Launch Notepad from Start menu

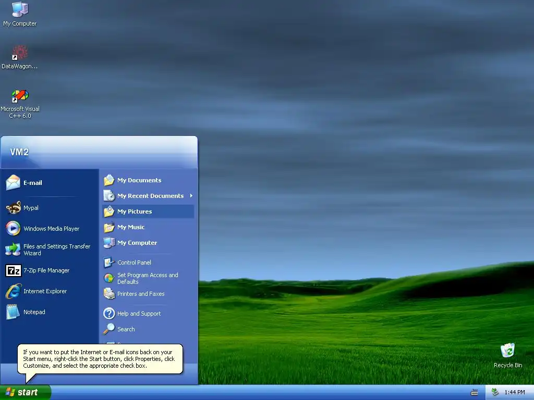(50, 312)
